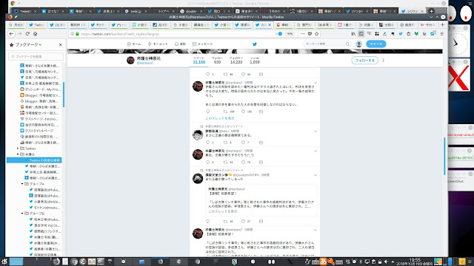Open the テストタイトルページ bookmark
Screen dimensions: 474x266
(x=37, y=131)
